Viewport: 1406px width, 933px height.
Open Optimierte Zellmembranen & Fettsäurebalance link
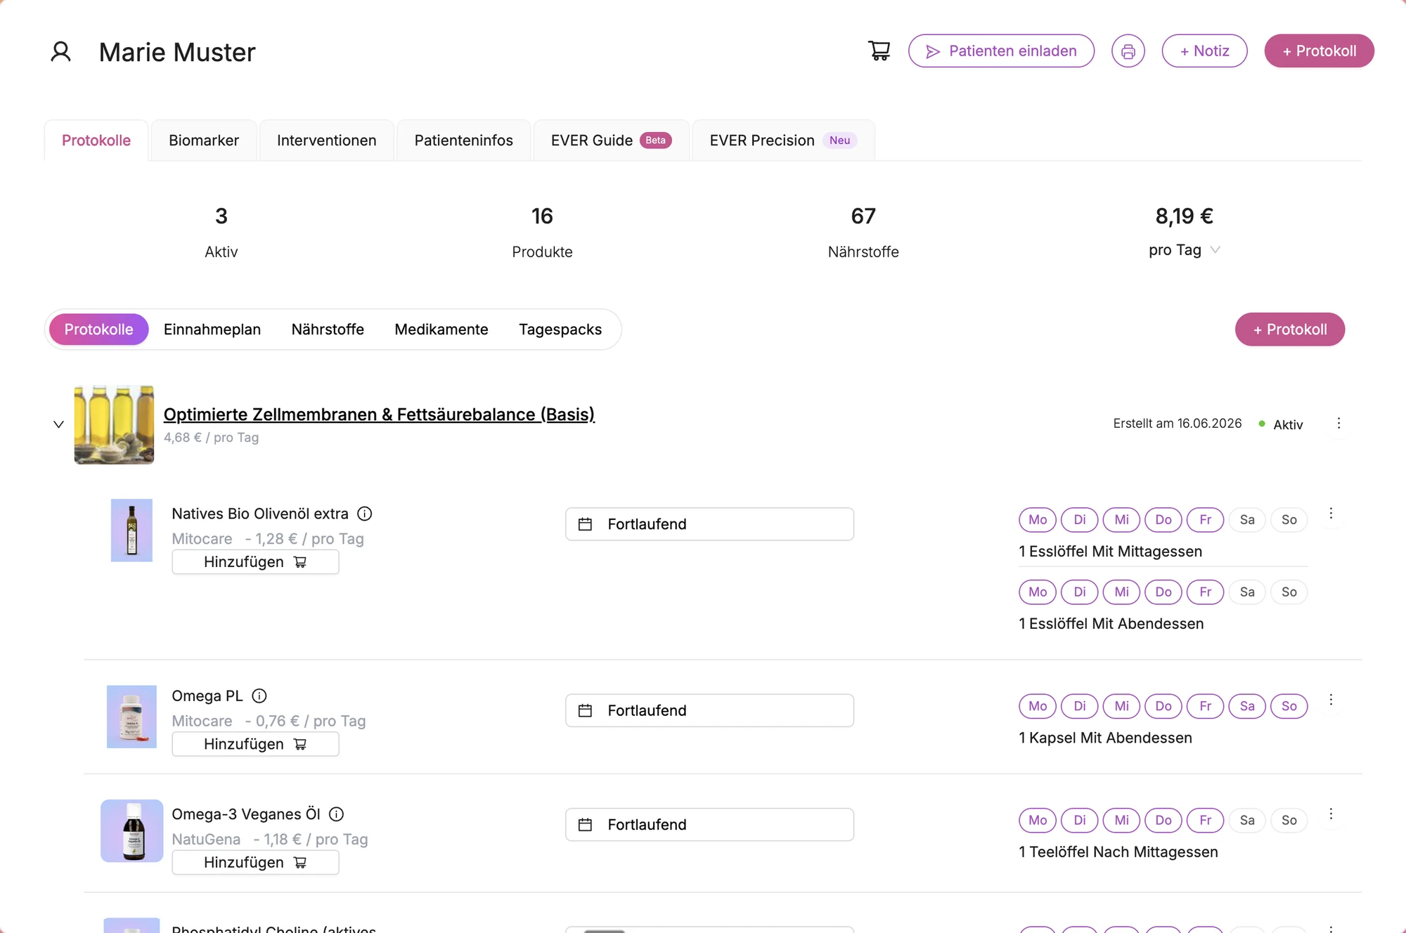[x=379, y=415]
